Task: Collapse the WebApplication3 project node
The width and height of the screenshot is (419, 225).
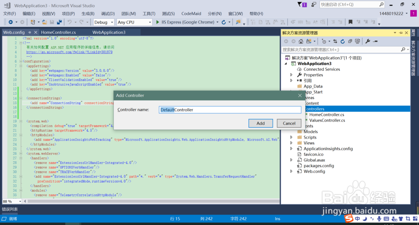Action: pos(286,64)
